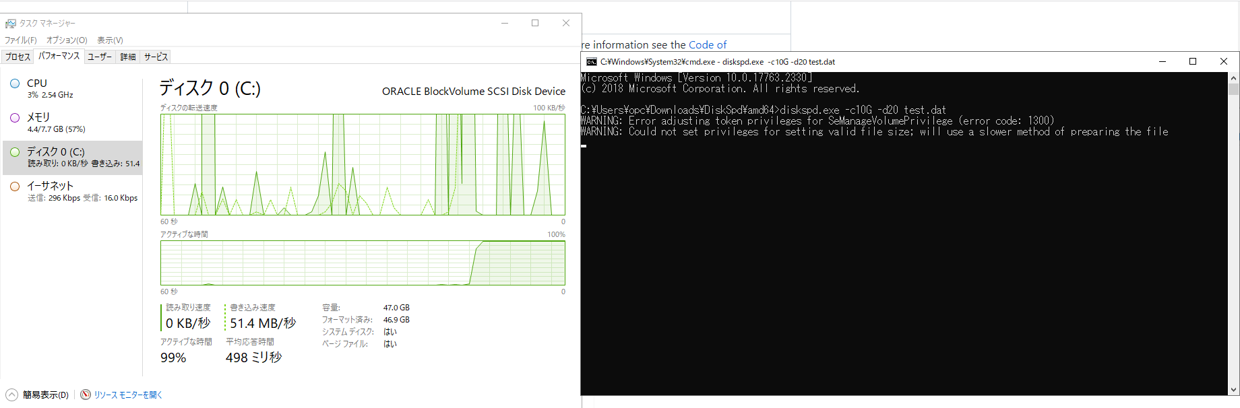Image resolution: width=1240 pixels, height=408 pixels.
Task: Click ORACLE BlockVolume SCSI Disk Device text
Action: (474, 92)
